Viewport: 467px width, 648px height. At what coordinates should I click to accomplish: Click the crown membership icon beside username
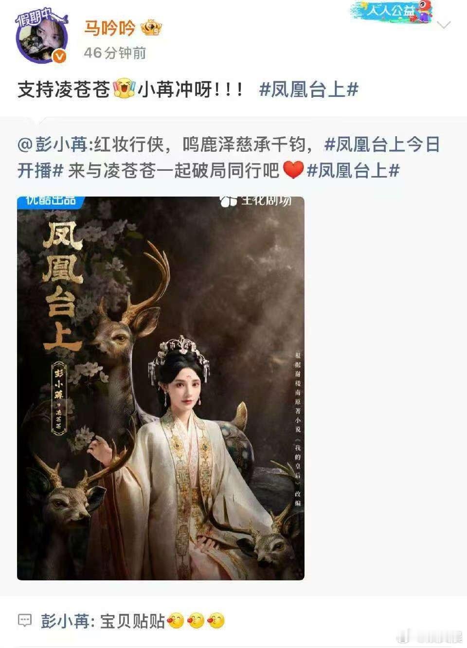click(x=151, y=28)
